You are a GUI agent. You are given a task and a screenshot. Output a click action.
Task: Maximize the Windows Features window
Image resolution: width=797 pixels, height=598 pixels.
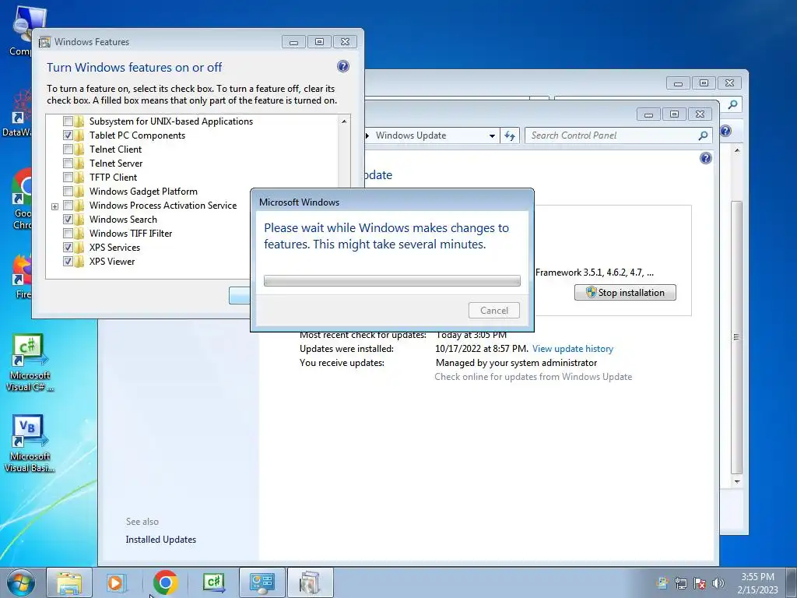tap(319, 42)
